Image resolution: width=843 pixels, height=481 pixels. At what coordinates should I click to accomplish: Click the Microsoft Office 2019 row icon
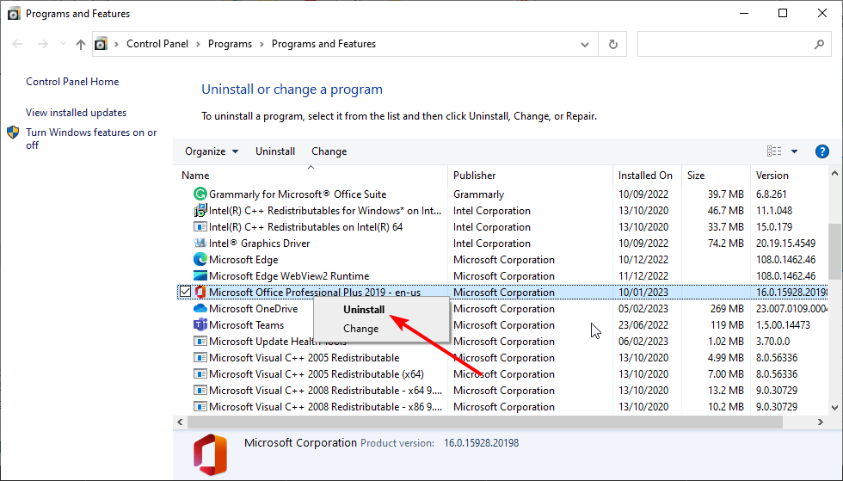[200, 293]
